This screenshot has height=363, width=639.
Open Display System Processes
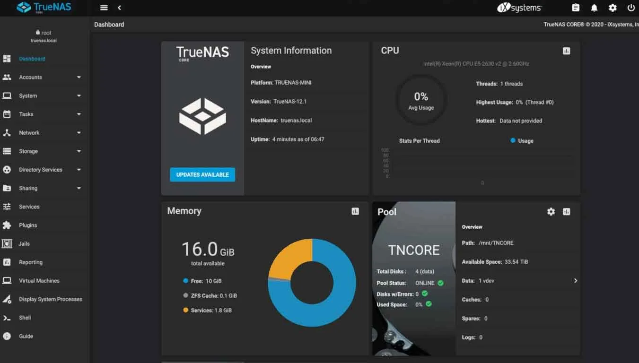coord(51,299)
